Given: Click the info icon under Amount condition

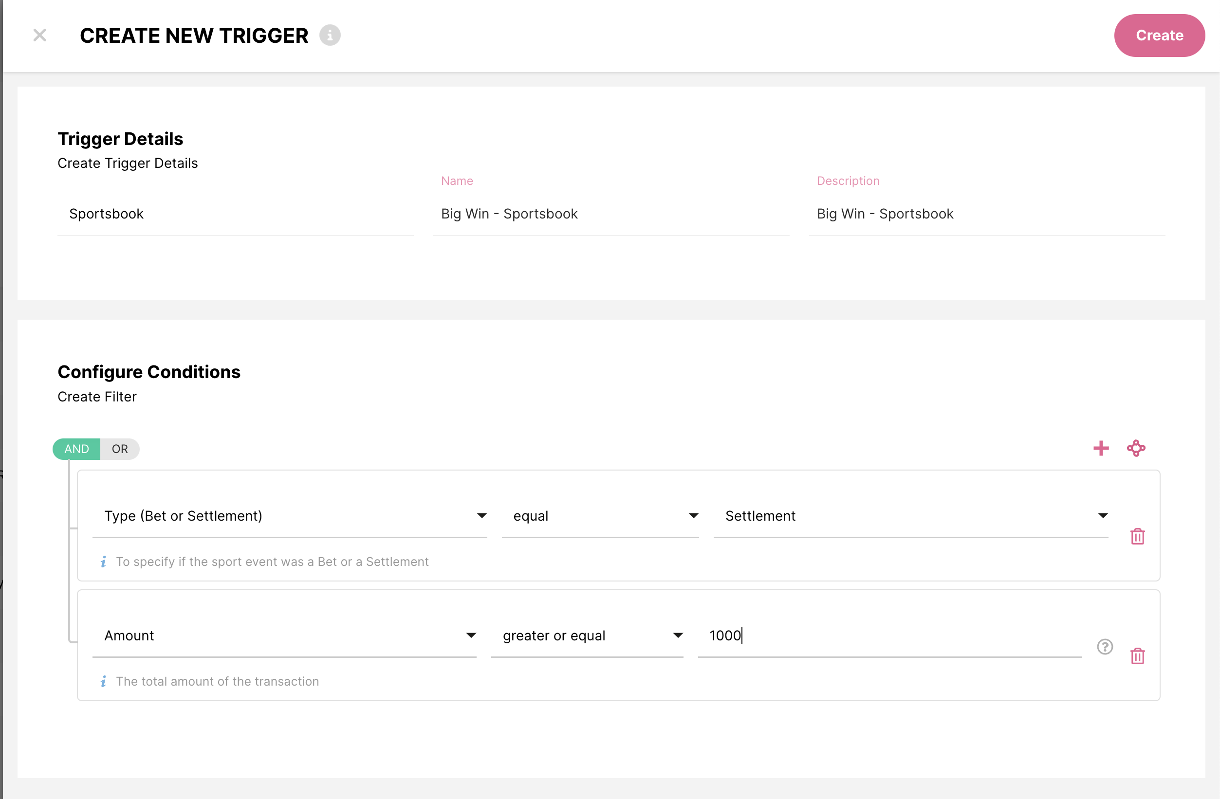Looking at the screenshot, I should click(103, 682).
